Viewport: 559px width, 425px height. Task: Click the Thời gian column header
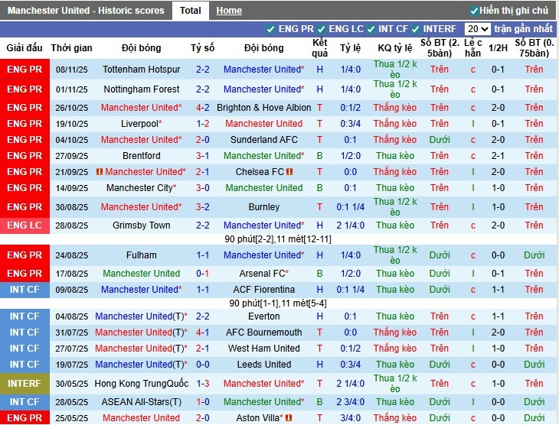[71, 47]
